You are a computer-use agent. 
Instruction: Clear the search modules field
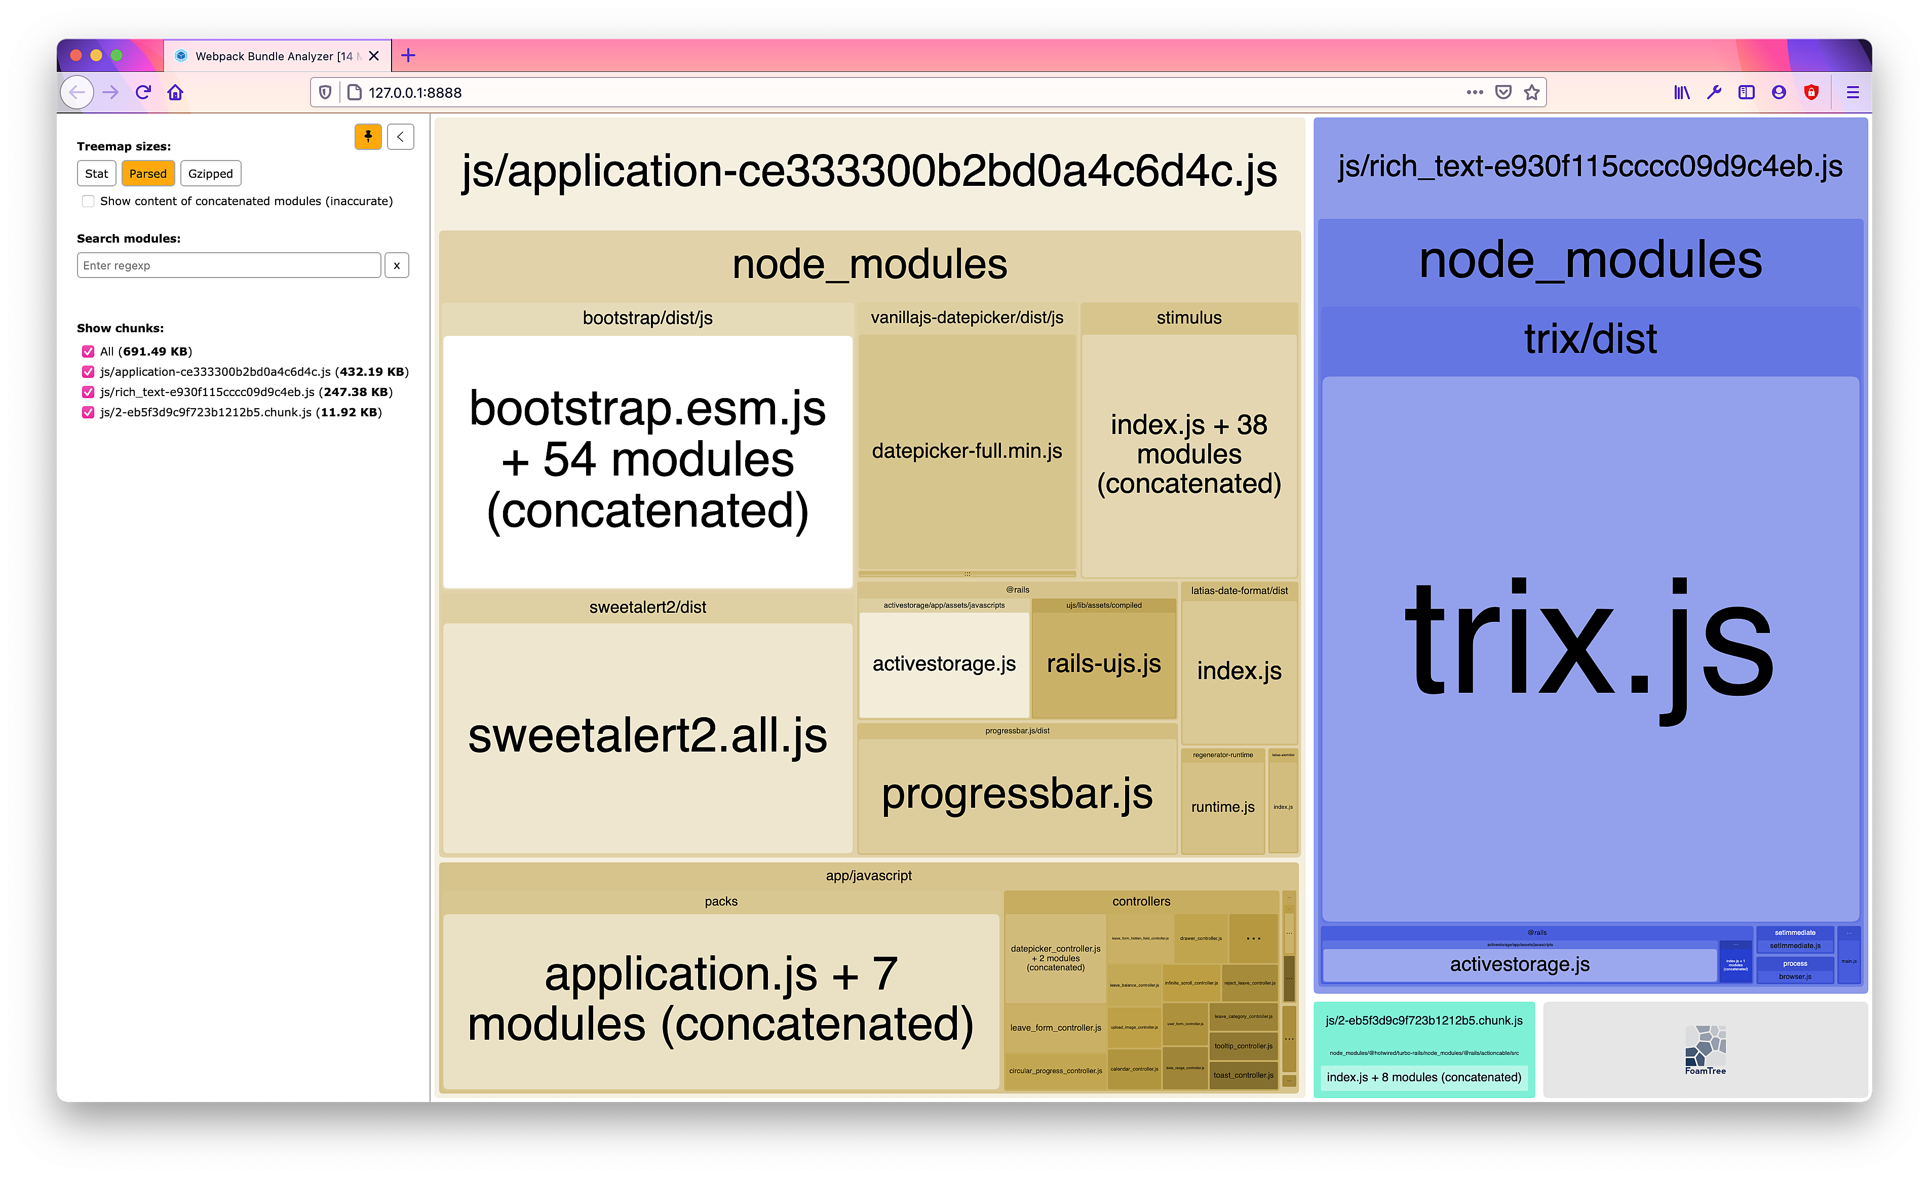(397, 265)
